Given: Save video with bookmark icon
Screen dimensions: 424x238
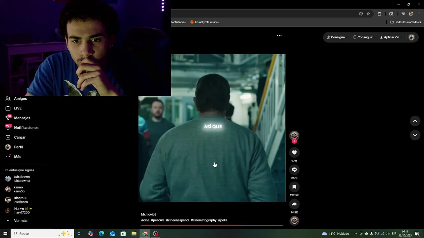Looking at the screenshot, I should tap(294, 187).
